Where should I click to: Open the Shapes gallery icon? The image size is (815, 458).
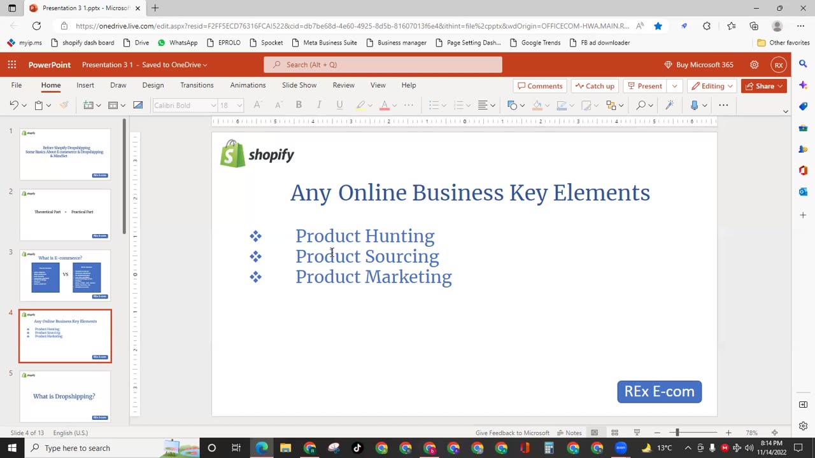(513, 105)
